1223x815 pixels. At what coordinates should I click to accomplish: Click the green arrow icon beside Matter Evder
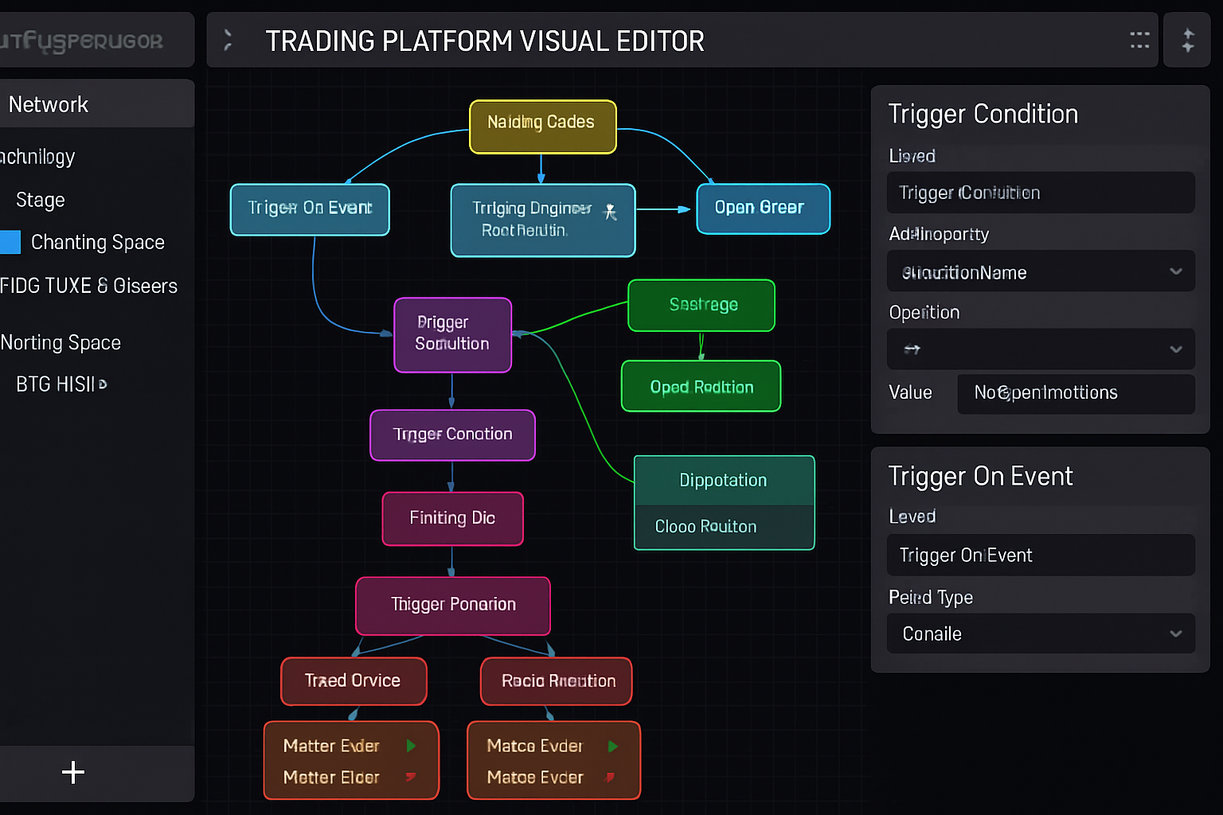tap(411, 746)
